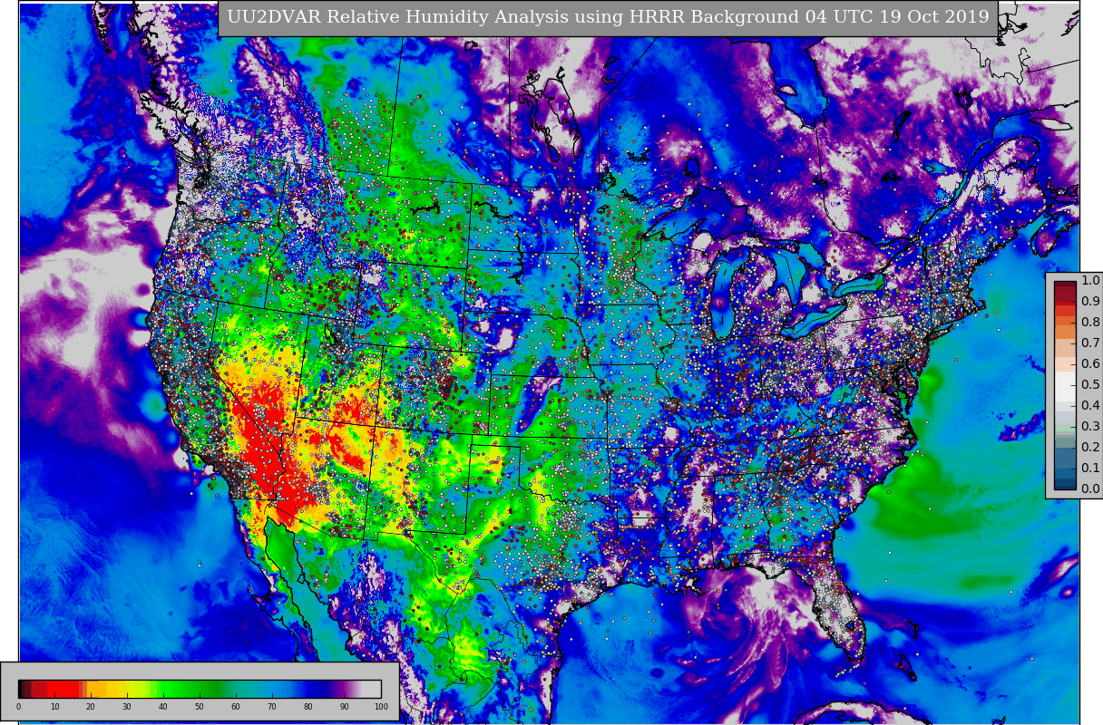Click the 10 tick on humidity colorbar
The width and height of the screenshot is (1103, 725).
tap(54, 707)
